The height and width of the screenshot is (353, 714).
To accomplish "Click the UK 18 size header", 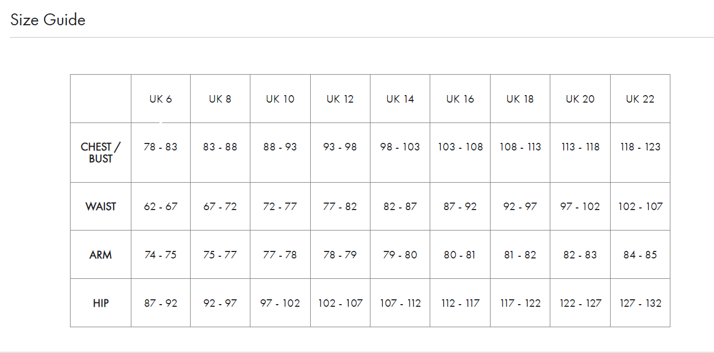I will (x=520, y=99).
